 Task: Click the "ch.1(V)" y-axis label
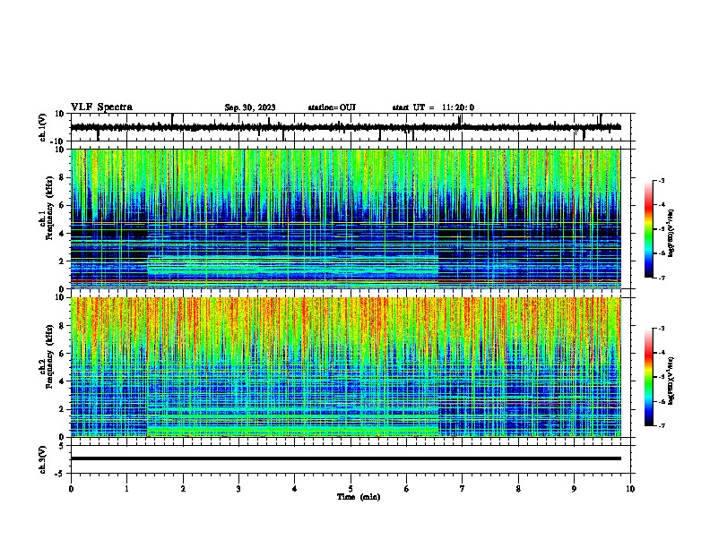pos(43,127)
